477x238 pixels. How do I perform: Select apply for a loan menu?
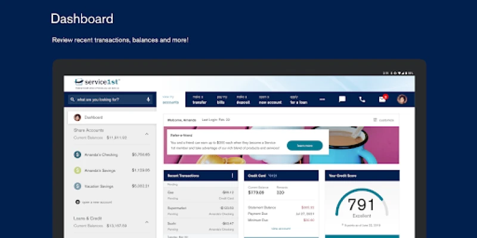click(x=299, y=99)
